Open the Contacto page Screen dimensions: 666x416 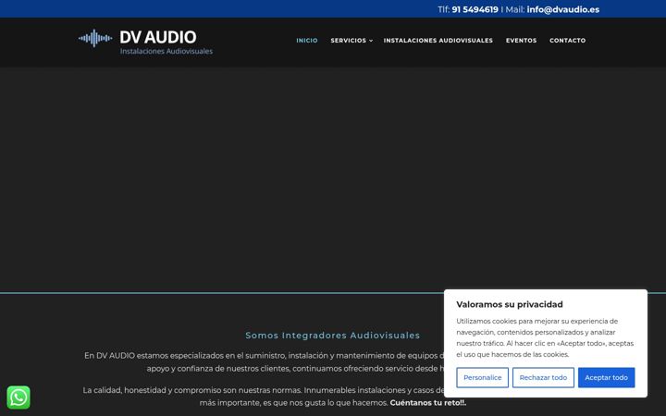[x=567, y=41]
